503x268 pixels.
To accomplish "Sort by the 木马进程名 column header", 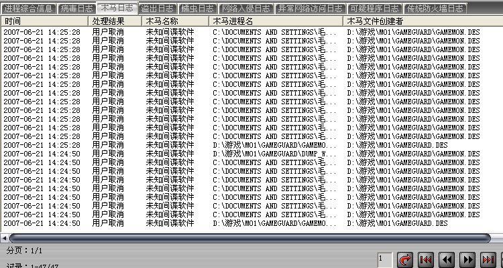I will point(276,21).
